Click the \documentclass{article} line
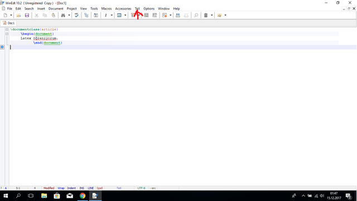This screenshot has width=357, height=201. point(34,30)
